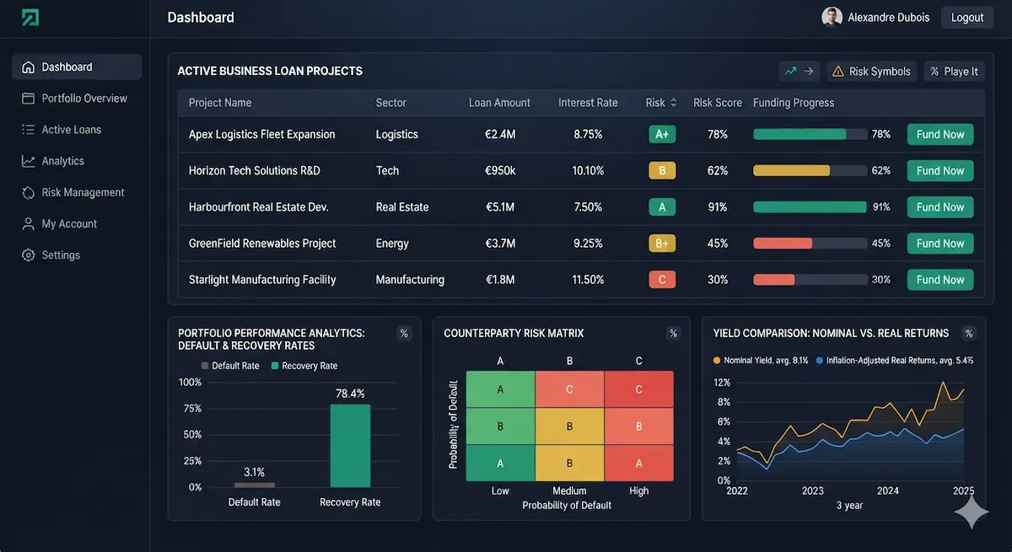Open Active Loans in the sidebar
This screenshot has width=1012, height=552.
tap(77, 130)
